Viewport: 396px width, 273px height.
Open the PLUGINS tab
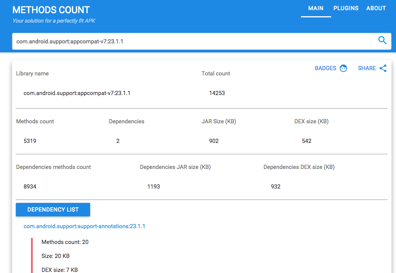pyautogui.click(x=346, y=8)
